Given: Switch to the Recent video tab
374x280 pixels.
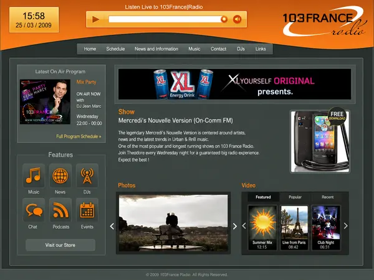Looking at the screenshot, I should point(327,197).
